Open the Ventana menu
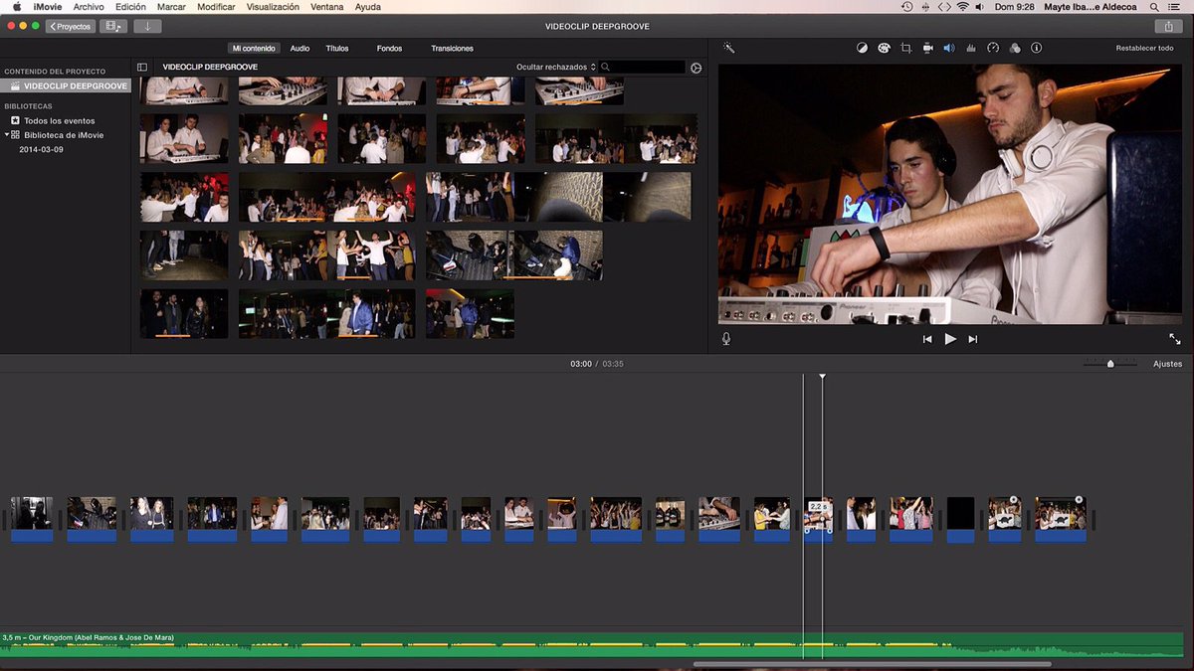The image size is (1194, 671). [327, 7]
